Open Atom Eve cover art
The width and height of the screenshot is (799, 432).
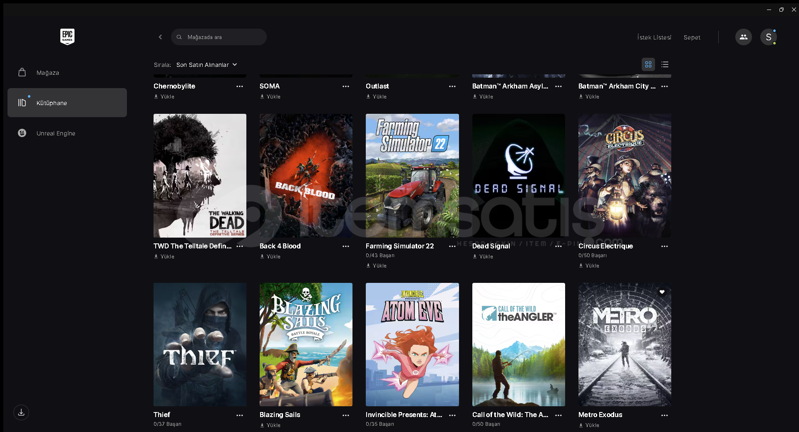click(412, 345)
